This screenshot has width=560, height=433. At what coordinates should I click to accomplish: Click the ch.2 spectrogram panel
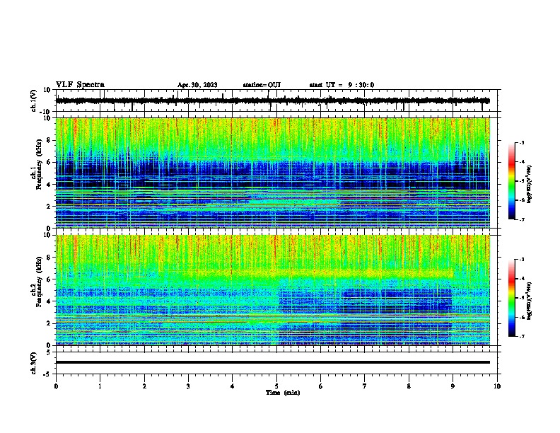[x=273, y=290]
